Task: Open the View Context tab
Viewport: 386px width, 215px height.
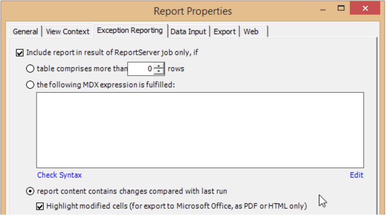Action: pos(67,32)
